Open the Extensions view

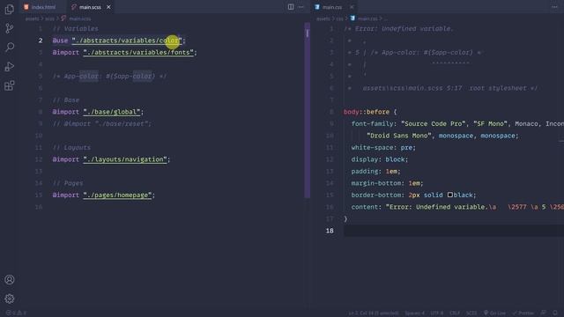coord(10,85)
